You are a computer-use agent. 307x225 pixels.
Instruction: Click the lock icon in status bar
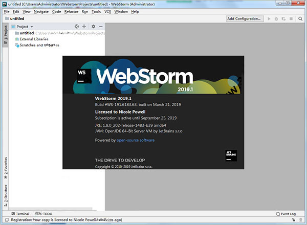pos(294,220)
